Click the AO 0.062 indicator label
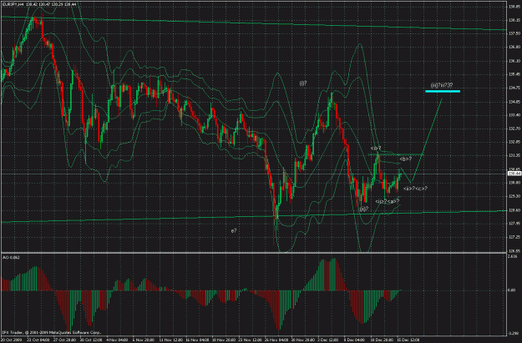This screenshot has width=522, height=343. (10, 258)
